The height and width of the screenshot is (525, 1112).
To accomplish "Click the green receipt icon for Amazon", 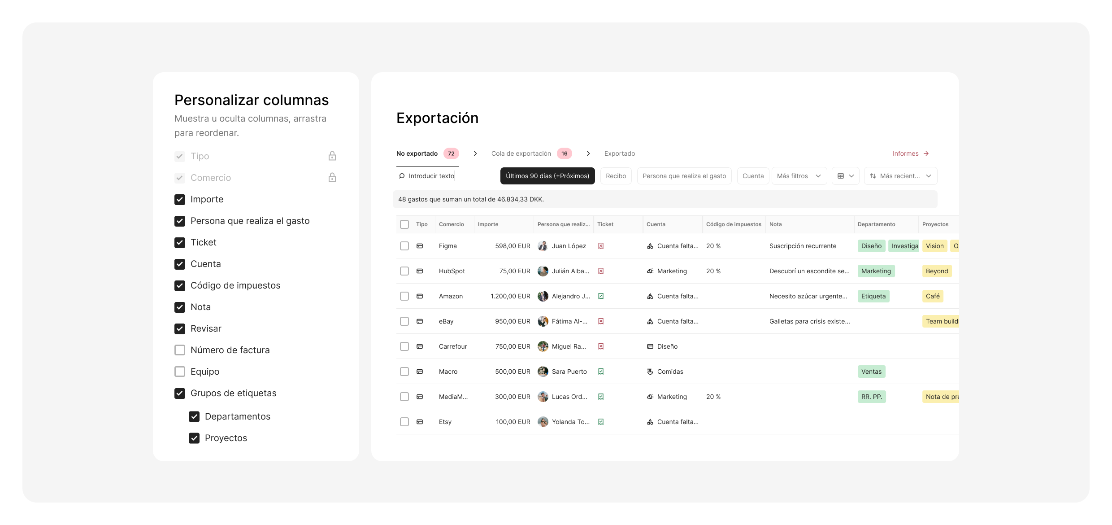I will point(601,296).
